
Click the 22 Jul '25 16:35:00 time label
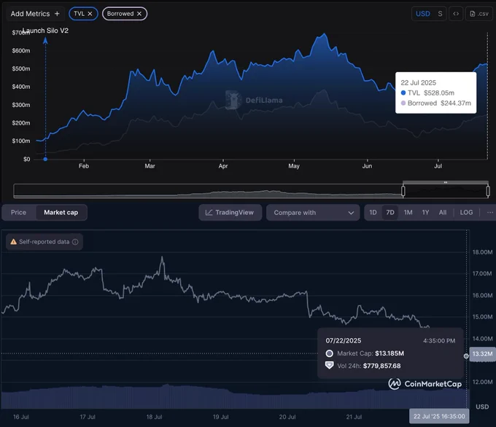click(439, 416)
